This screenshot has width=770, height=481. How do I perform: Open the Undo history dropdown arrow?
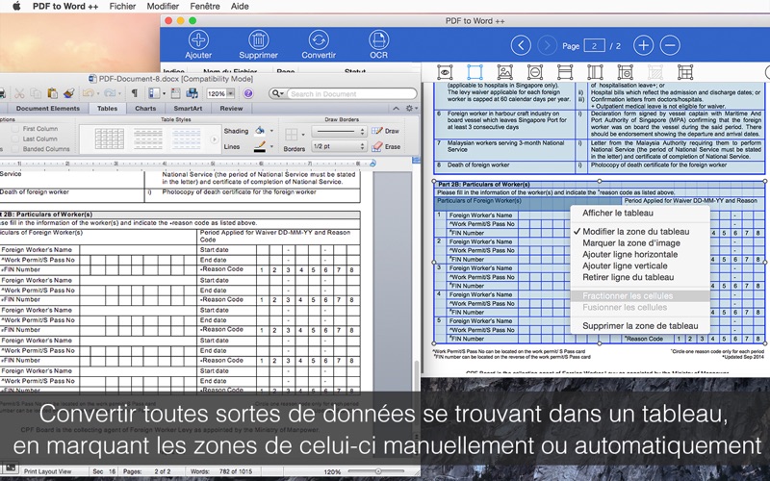(x=98, y=93)
